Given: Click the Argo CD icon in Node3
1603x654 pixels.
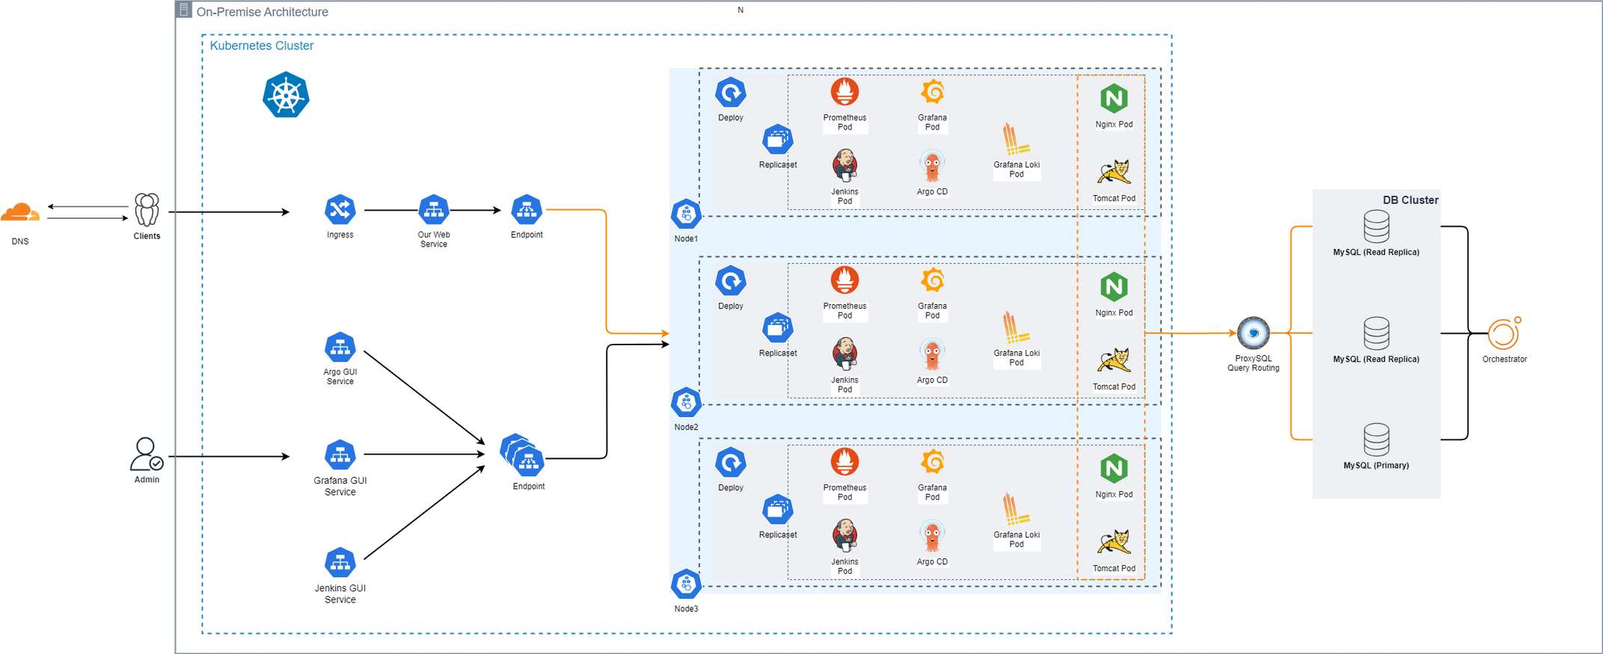Looking at the screenshot, I should tap(932, 536).
